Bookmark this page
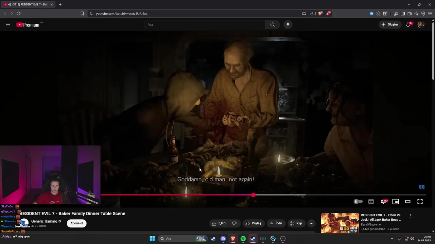The height and width of the screenshot is (244, 435). tap(82, 14)
